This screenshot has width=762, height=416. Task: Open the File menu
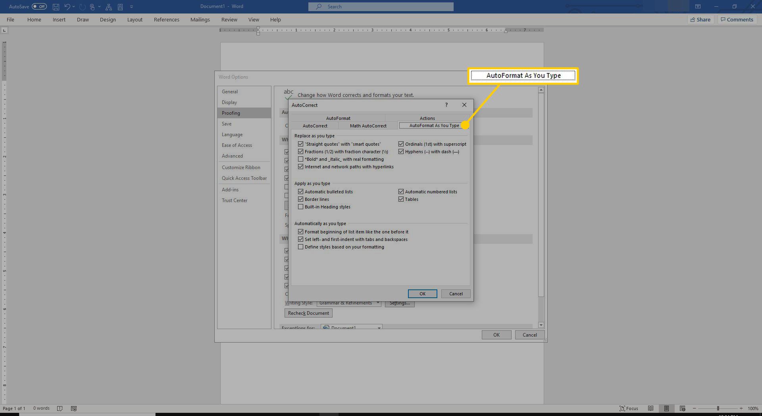(10, 19)
